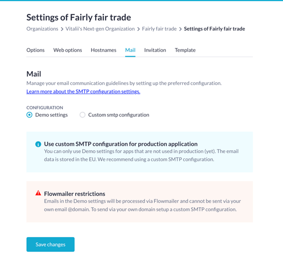
Task: Open the Web options tab
Action: pos(68,50)
